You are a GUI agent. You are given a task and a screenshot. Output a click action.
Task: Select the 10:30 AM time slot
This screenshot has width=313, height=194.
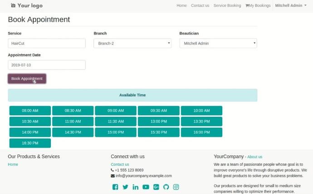30,121
